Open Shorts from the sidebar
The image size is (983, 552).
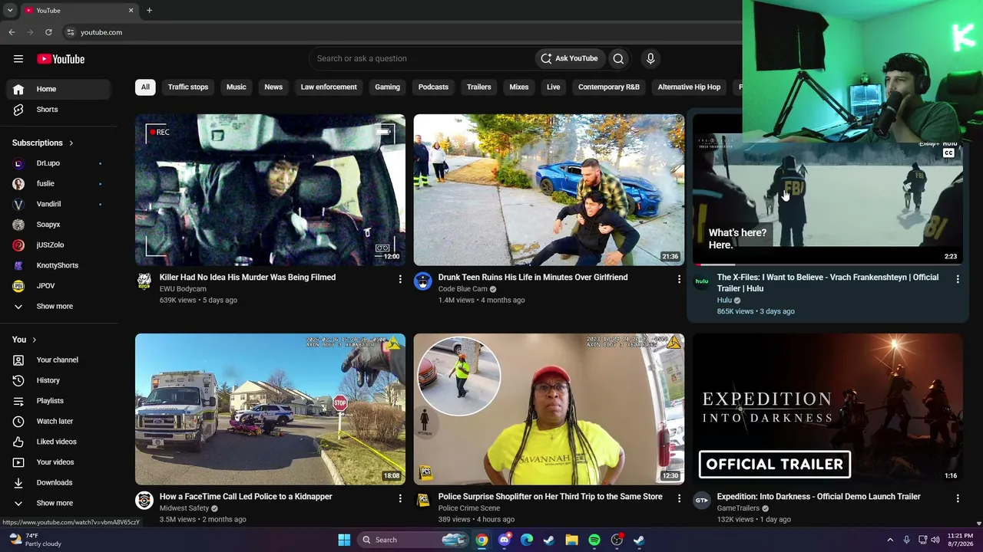(x=59, y=110)
